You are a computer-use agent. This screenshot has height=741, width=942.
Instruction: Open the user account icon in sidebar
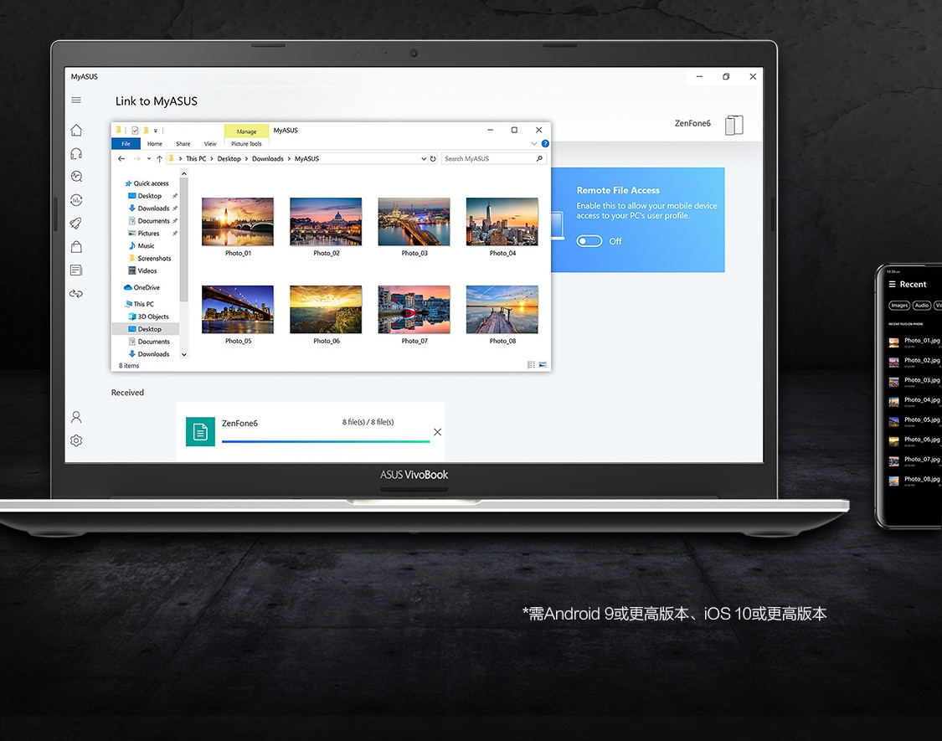(x=76, y=417)
